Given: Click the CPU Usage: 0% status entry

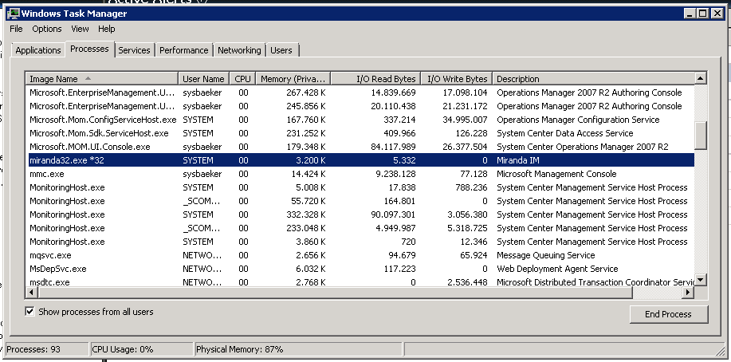Looking at the screenshot, I should click(142, 349).
